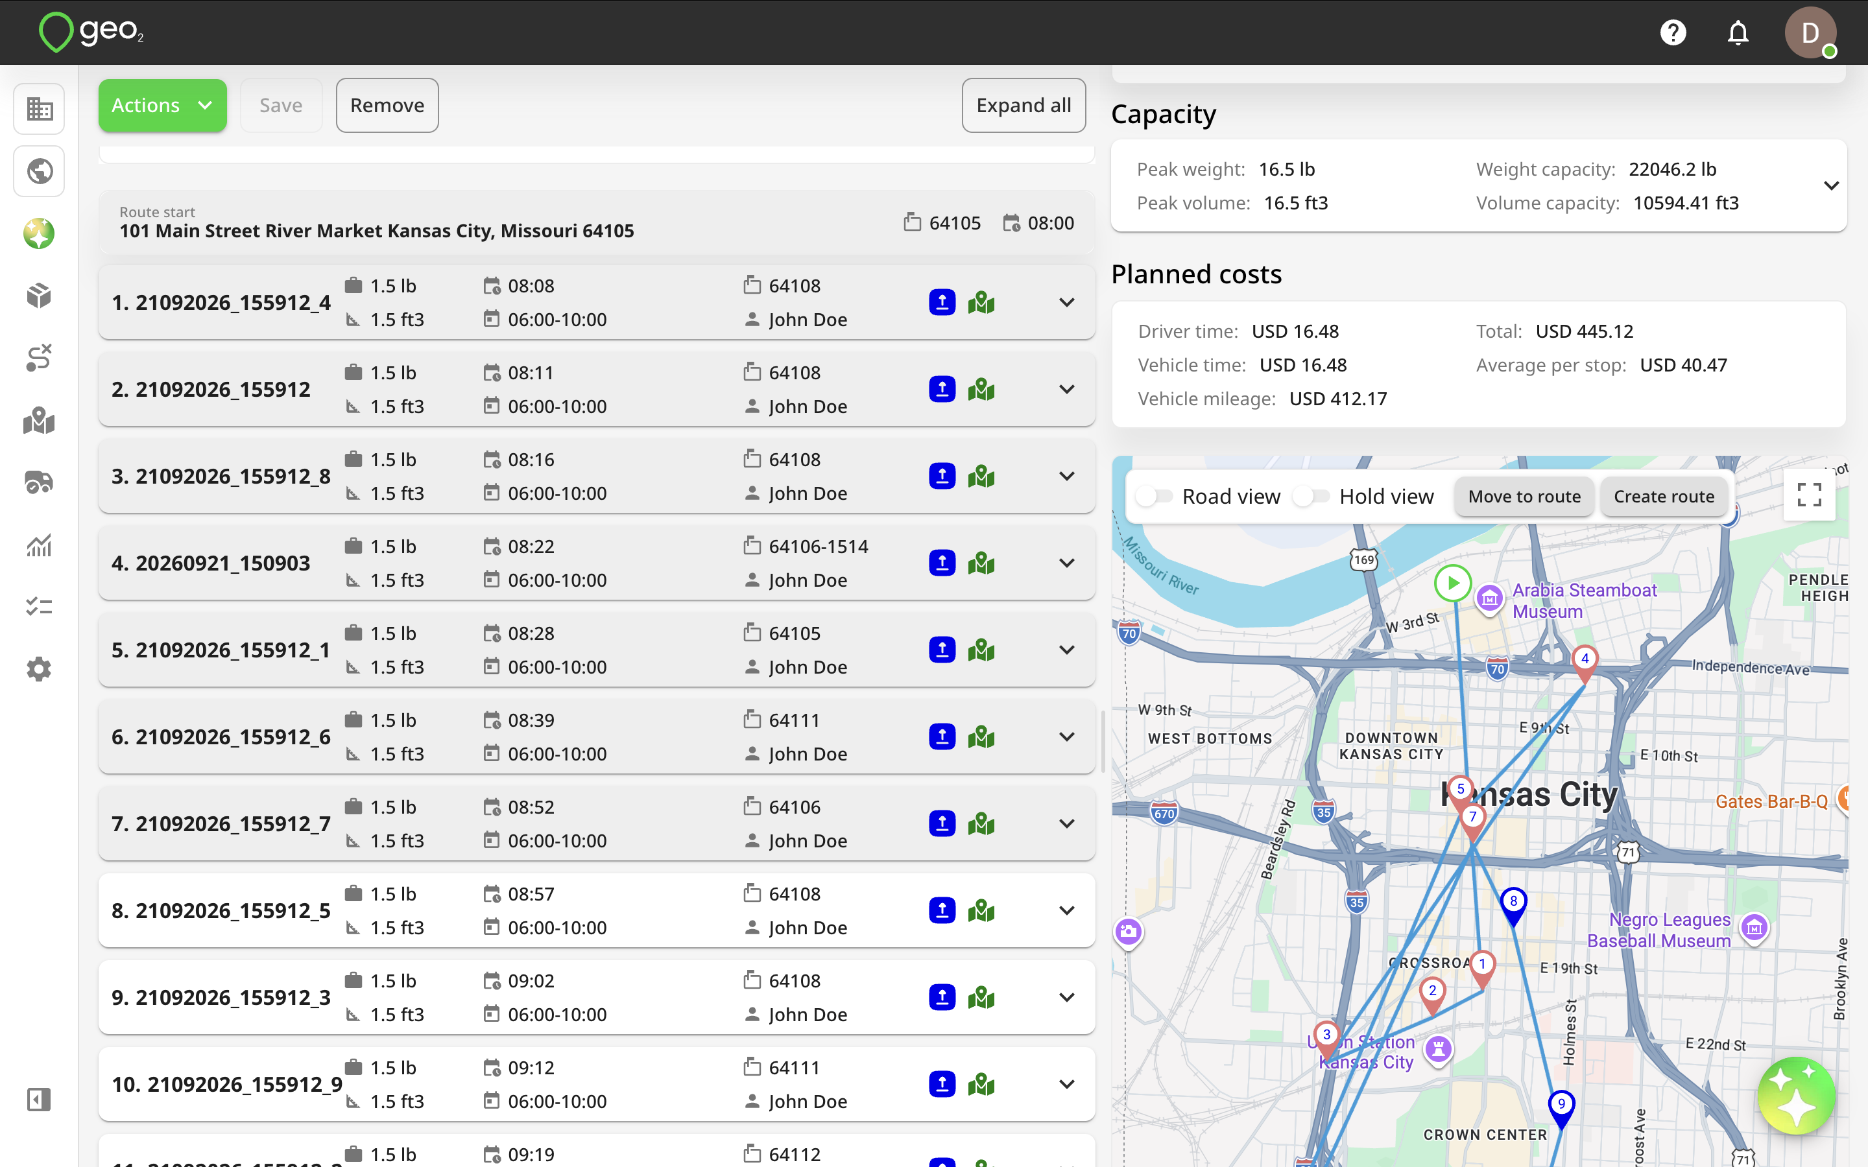Click the fullscreen map icon

[1810, 495]
